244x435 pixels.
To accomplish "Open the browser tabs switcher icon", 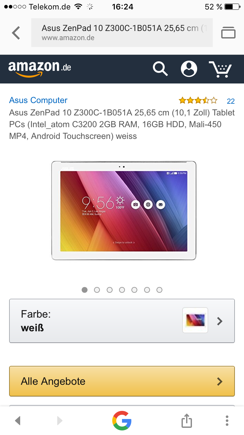I will coord(228,32).
